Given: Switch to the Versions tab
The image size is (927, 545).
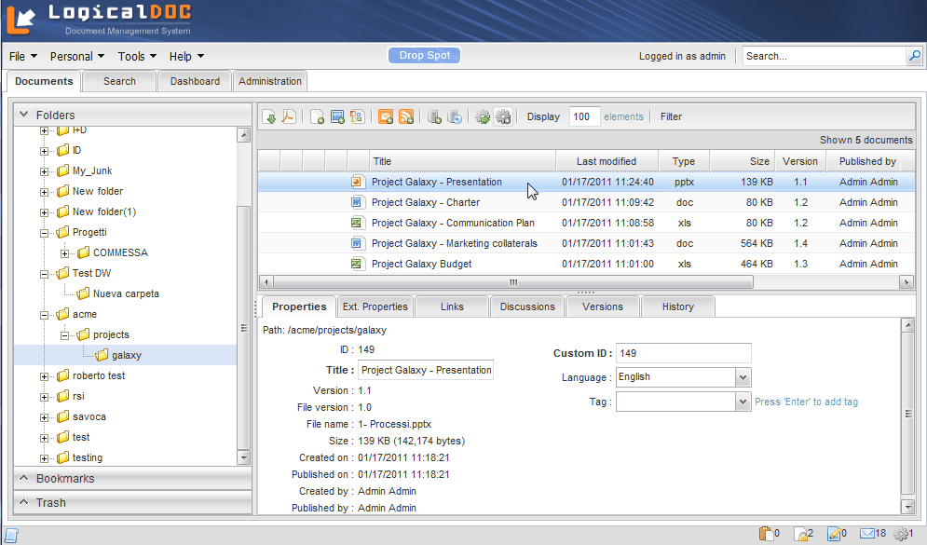Looking at the screenshot, I should pyautogui.click(x=604, y=306).
